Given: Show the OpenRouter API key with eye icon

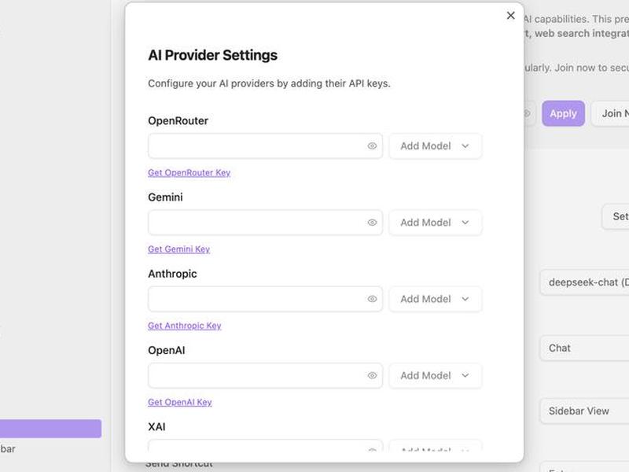Looking at the screenshot, I should pos(372,146).
